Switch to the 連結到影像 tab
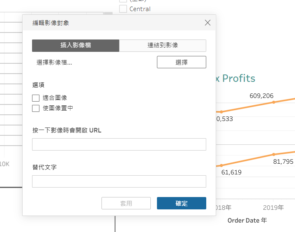The image size is (295, 232). coord(163,46)
